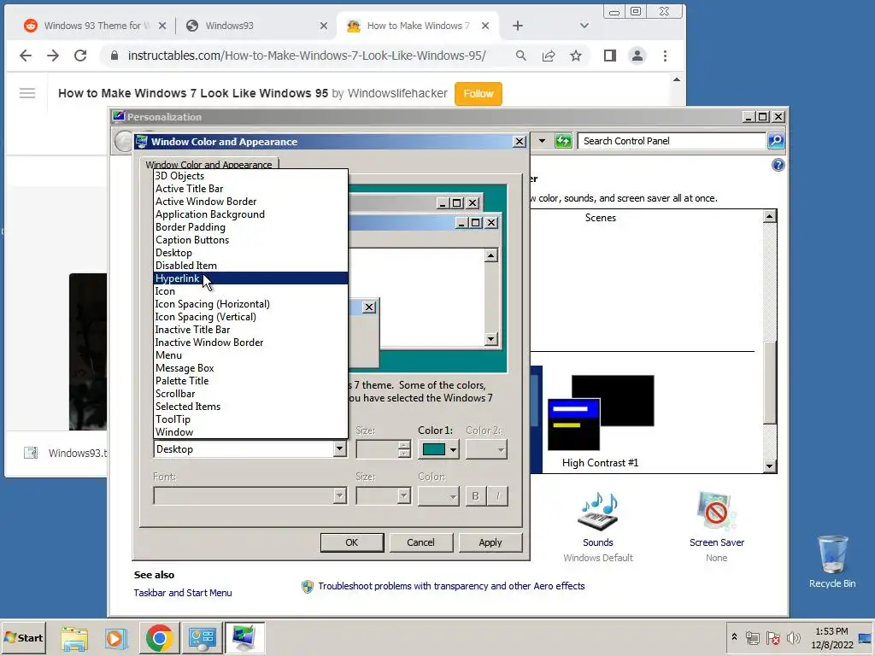Choose Active Title Bar from the list
Viewport: 875px width, 656px height.
[250, 189]
